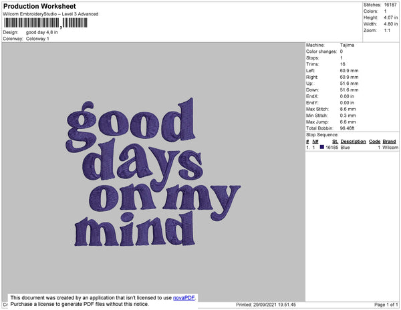Click the Min Stitch value 0.3 mm
This screenshot has width=401, height=310.
348,116
